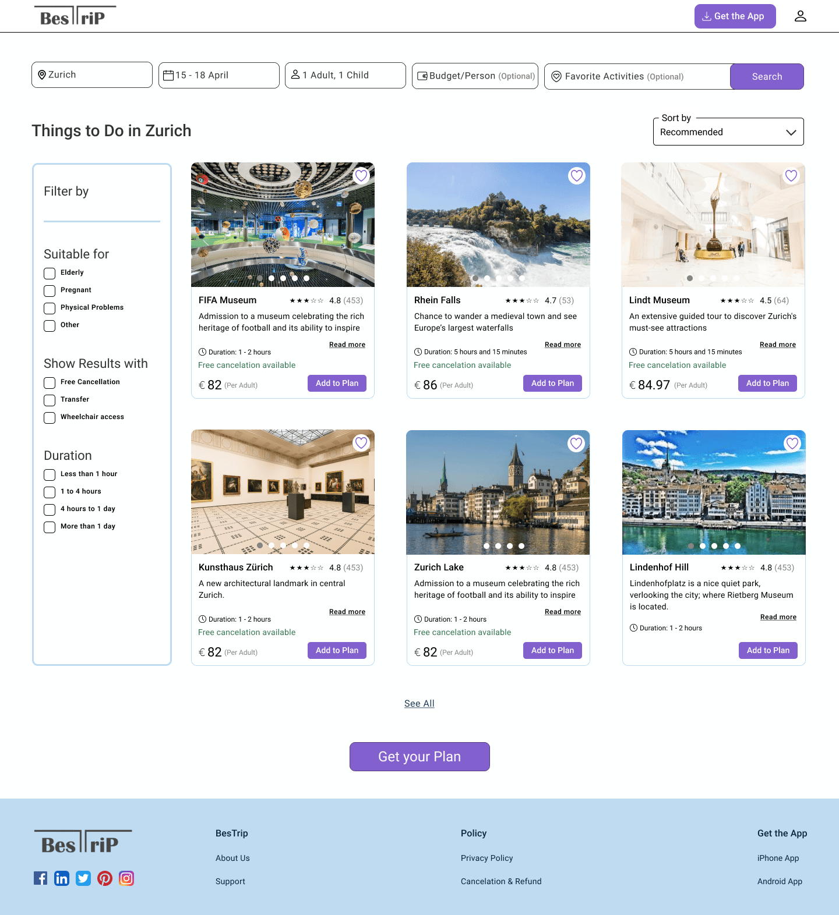The image size is (839, 915).
Task: Open the Twitter social icon
Action: coord(83,878)
